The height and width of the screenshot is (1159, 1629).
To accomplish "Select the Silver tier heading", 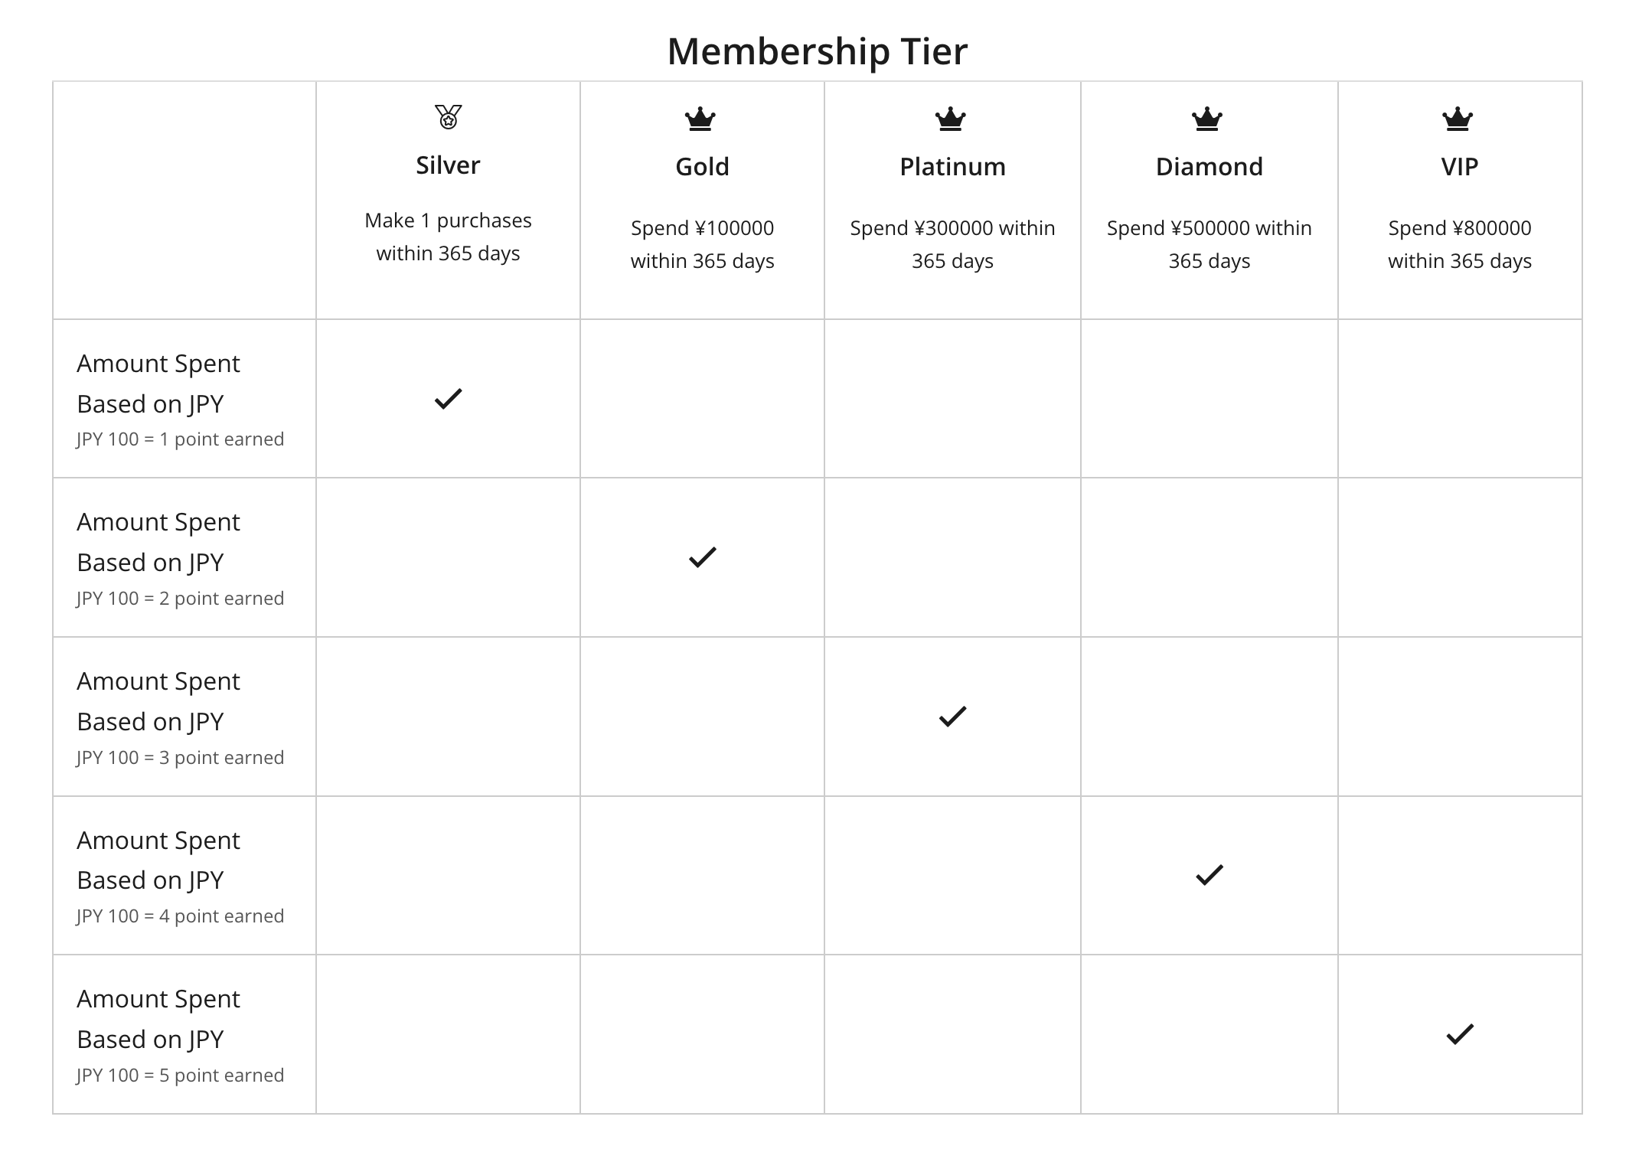I will pyautogui.click(x=448, y=165).
